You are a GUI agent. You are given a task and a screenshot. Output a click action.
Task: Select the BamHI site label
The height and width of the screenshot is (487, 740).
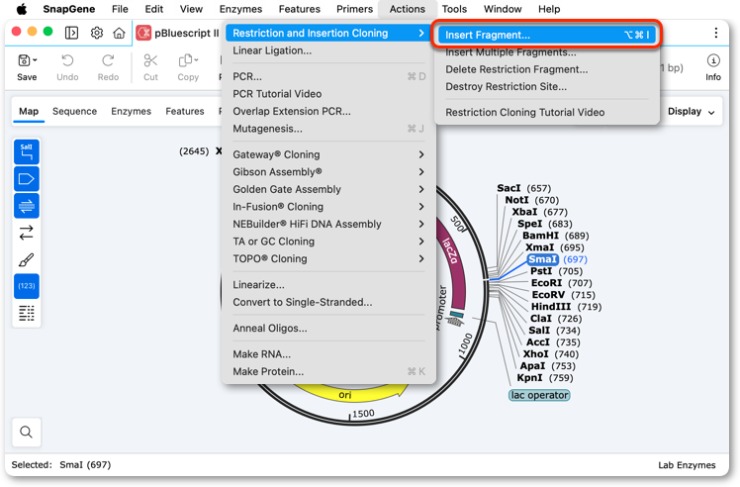[540, 236]
